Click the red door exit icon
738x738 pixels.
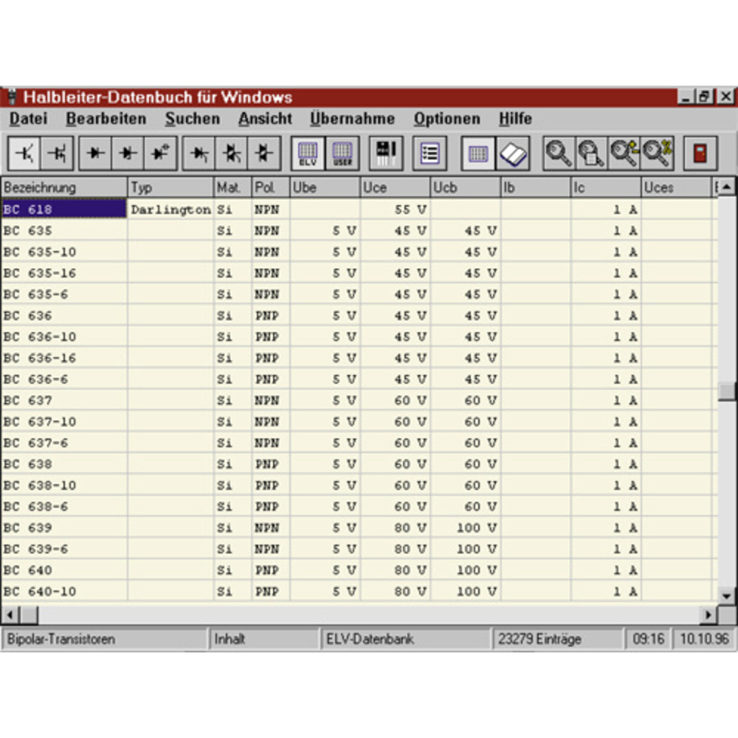tap(700, 153)
